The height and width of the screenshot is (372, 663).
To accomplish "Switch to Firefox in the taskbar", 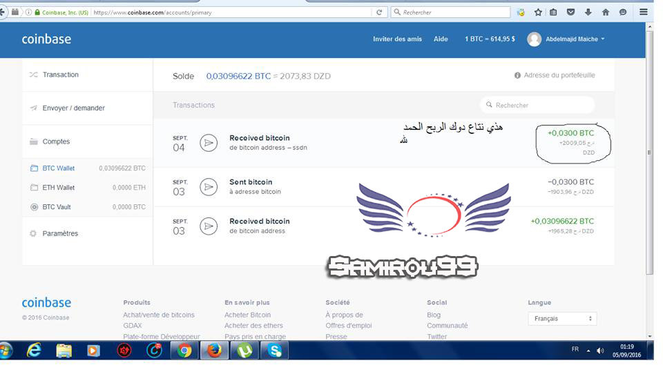I will (x=214, y=351).
